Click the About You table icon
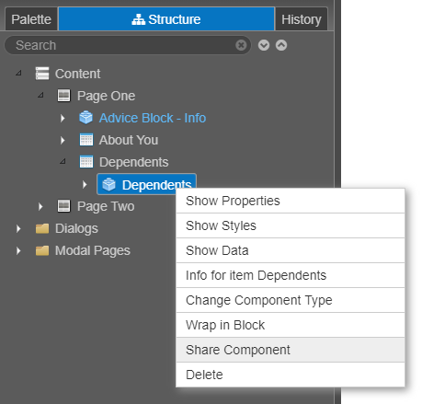This screenshot has width=422, height=404. [86, 140]
